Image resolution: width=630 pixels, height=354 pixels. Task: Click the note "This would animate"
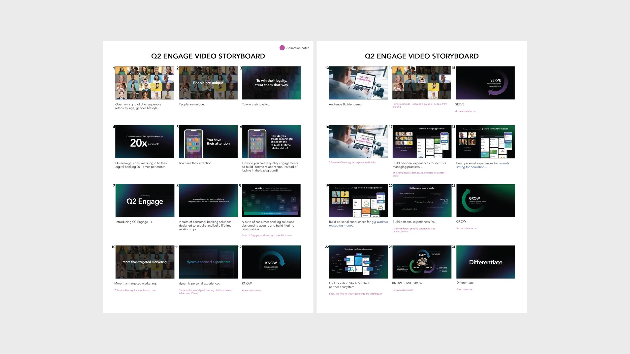pyautogui.click(x=402, y=290)
